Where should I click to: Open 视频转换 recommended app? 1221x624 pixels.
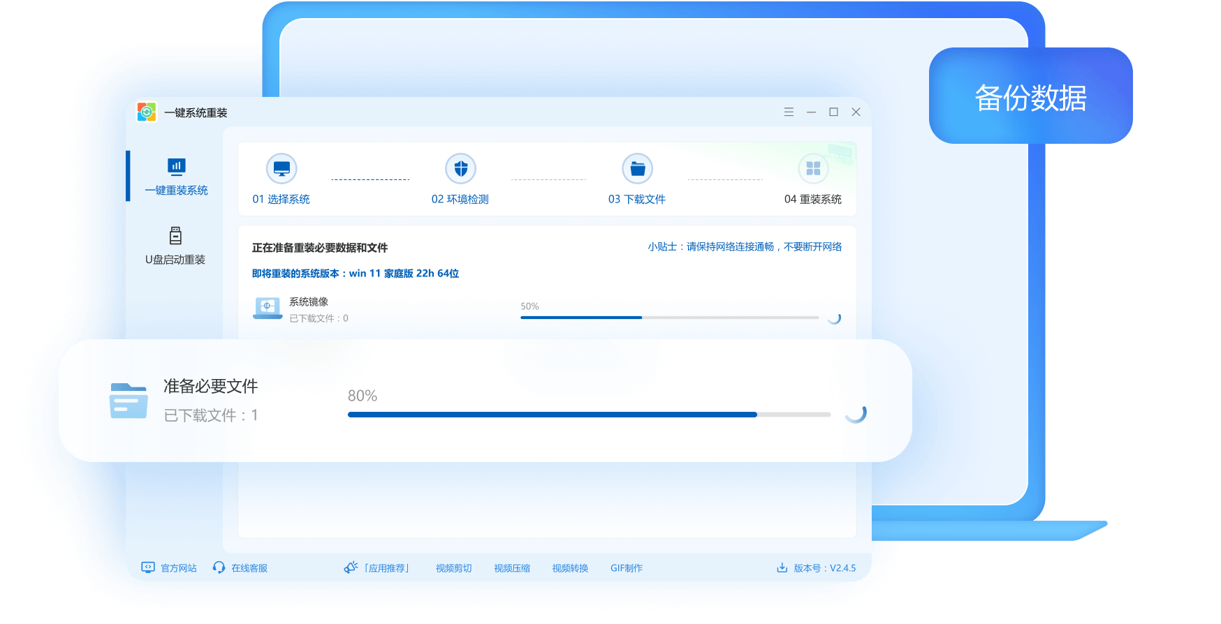point(570,568)
